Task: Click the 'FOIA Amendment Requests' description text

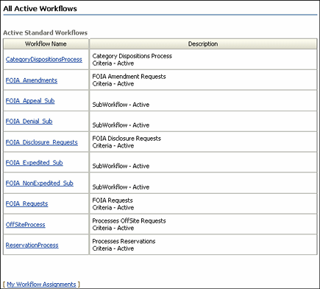Action: (129, 77)
